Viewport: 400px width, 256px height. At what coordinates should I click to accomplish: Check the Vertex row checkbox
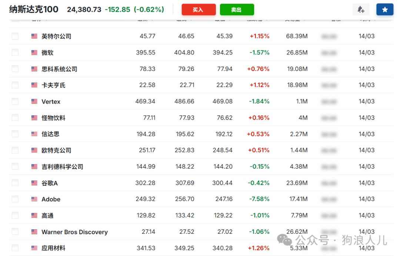coord(15,101)
